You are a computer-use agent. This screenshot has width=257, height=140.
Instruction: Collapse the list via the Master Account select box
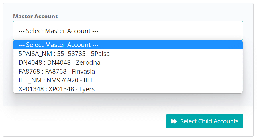tap(128, 31)
